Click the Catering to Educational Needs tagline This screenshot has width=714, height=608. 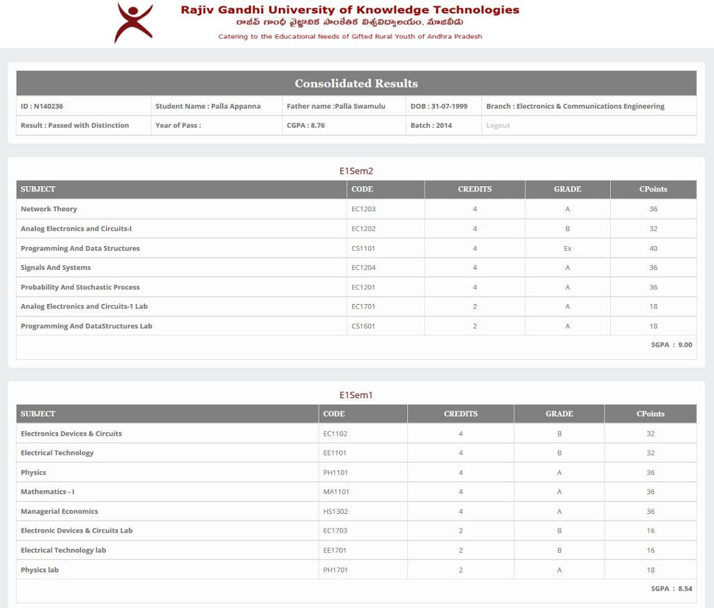point(350,36)
